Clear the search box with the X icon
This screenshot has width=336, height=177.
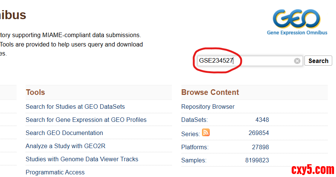click(x=297, y=61)
